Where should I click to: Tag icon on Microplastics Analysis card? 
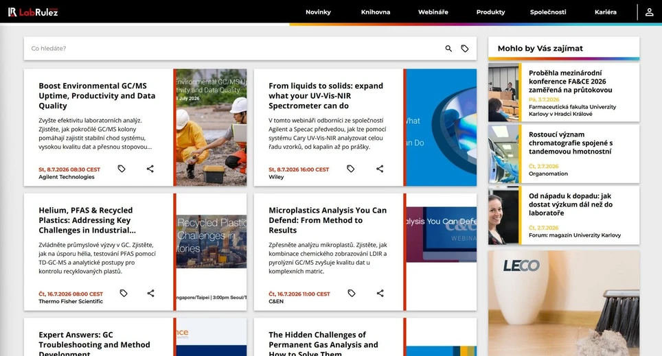click(352, 293)
